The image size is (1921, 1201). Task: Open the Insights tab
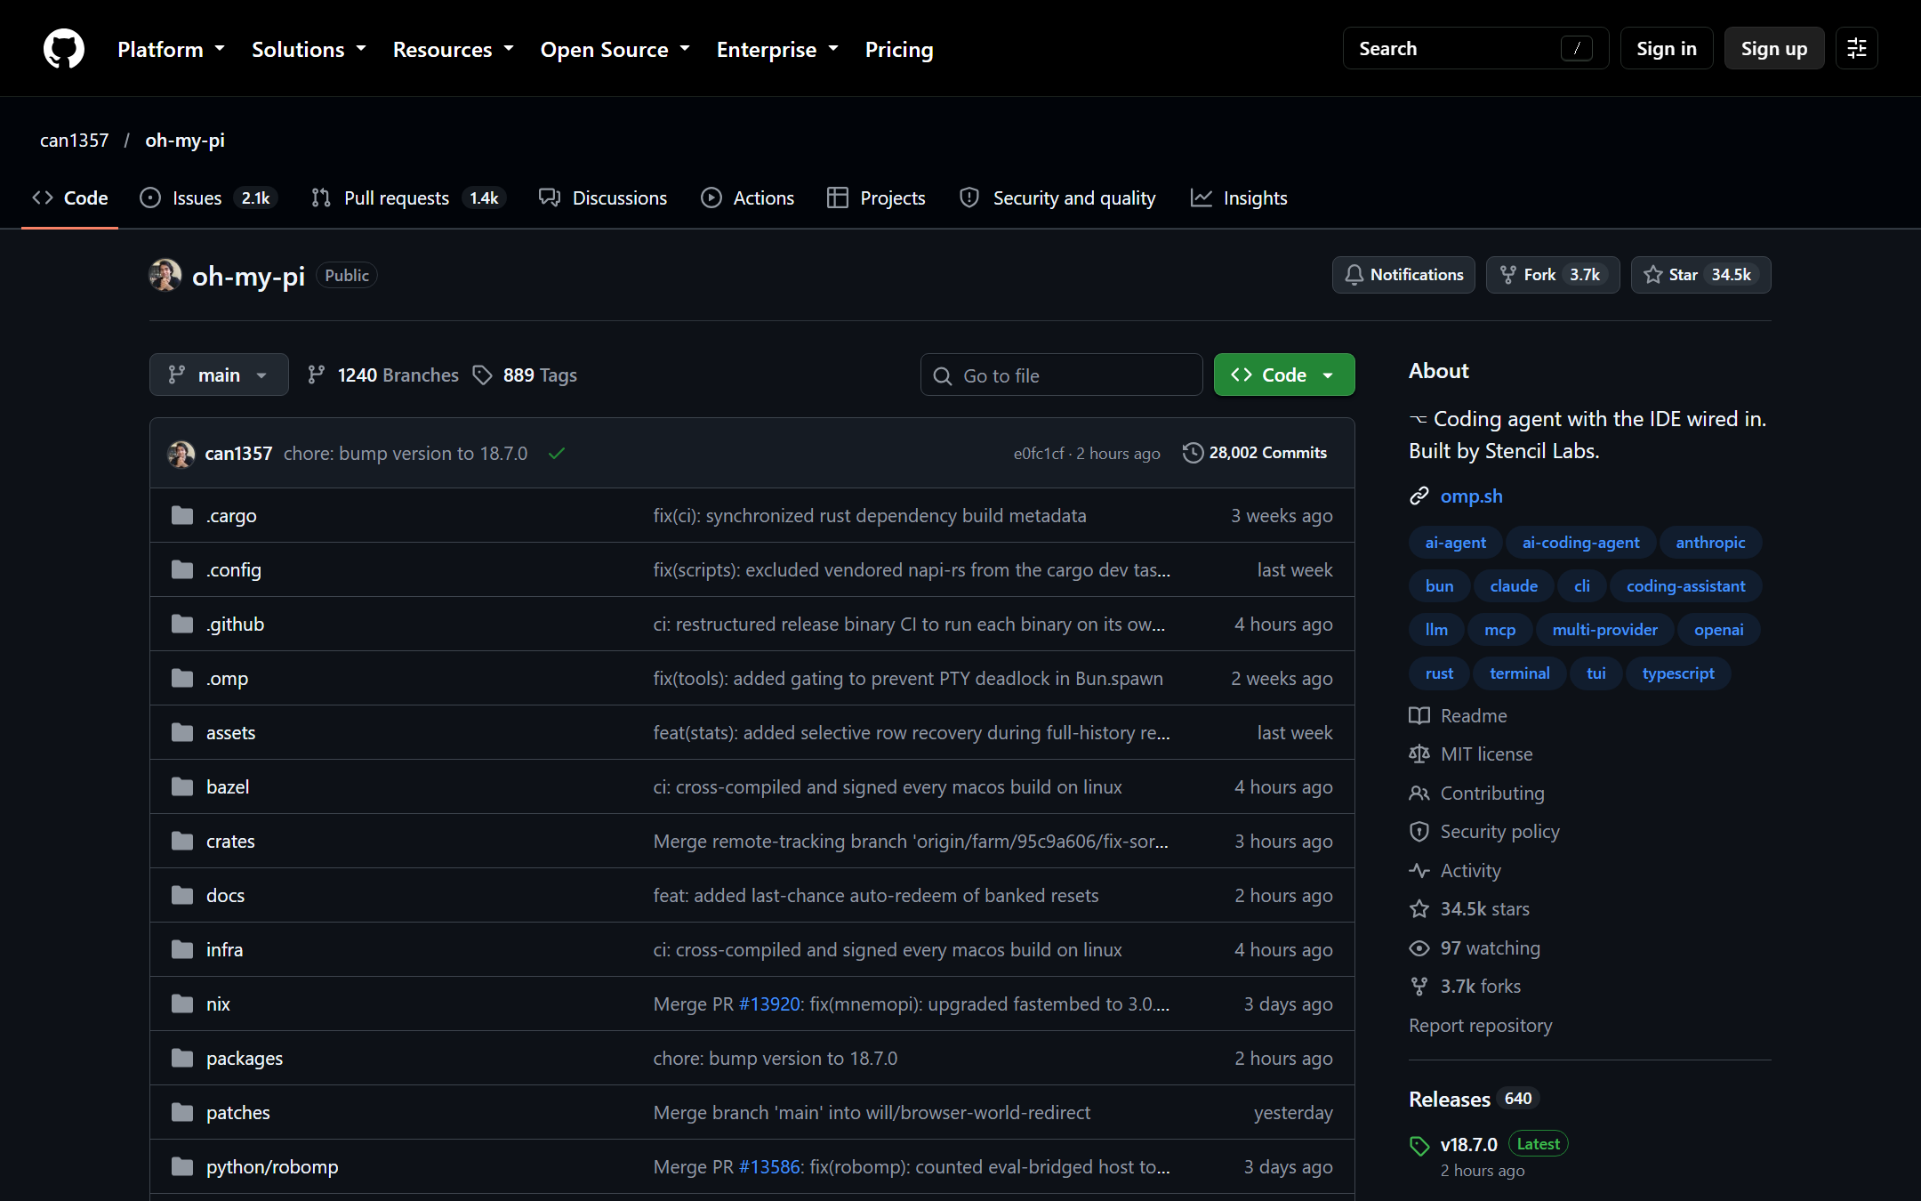click(x=1239, y=197)
